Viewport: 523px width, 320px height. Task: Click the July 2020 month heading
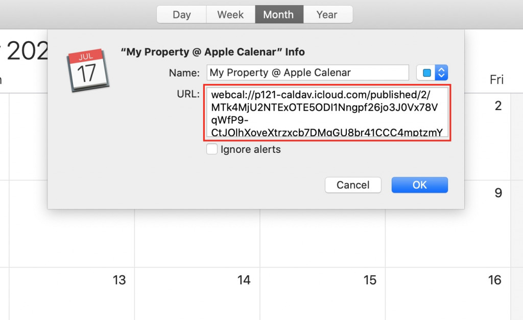(23, 51)
